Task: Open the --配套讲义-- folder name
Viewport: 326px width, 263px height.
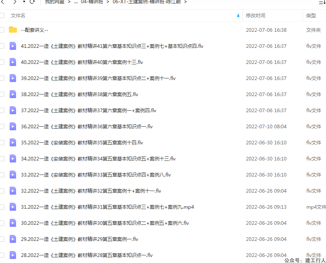Action: tap(35, 30)
